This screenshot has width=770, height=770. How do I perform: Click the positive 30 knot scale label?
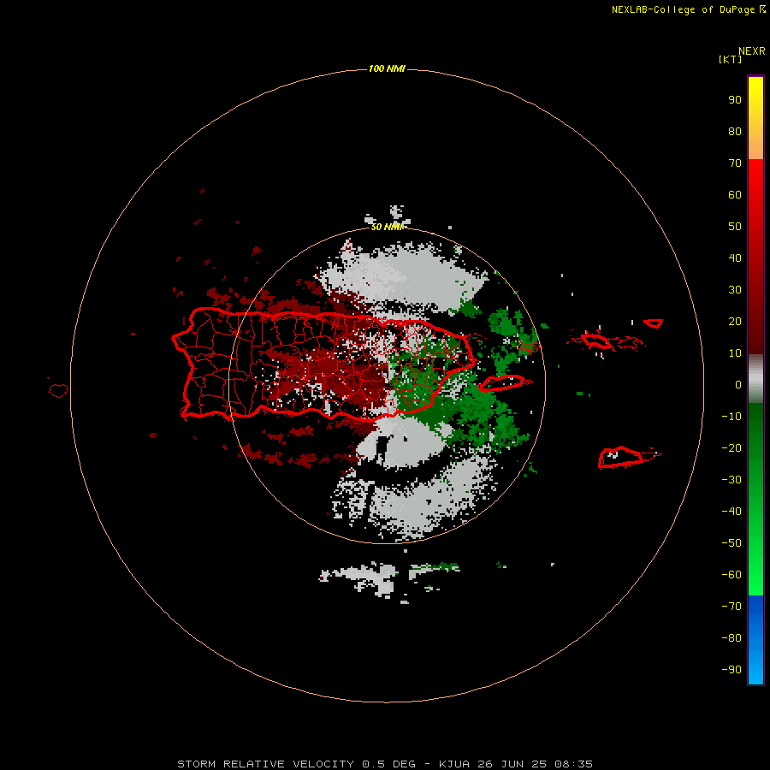click(735, 290)
